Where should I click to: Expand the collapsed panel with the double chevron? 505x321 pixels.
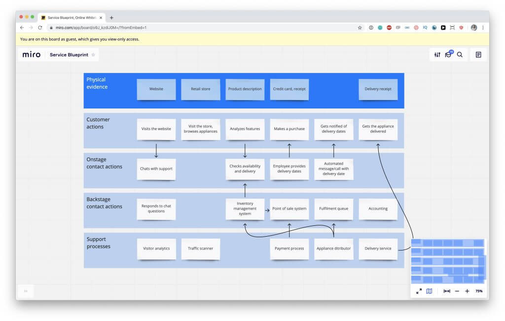(26, 291)
